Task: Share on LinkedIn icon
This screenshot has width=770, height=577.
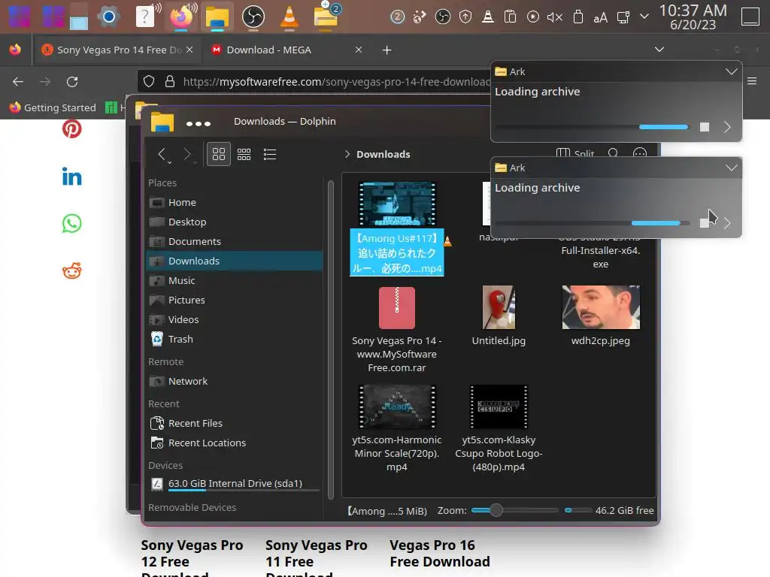Action: pos(71,177)
